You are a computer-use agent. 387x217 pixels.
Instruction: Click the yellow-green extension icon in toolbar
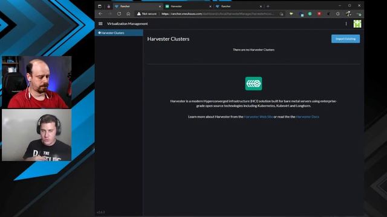[291, 14]
